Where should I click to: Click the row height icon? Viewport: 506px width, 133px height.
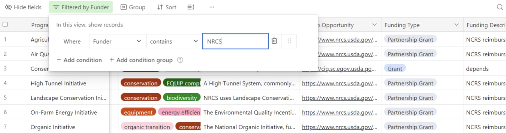(191, 7)
